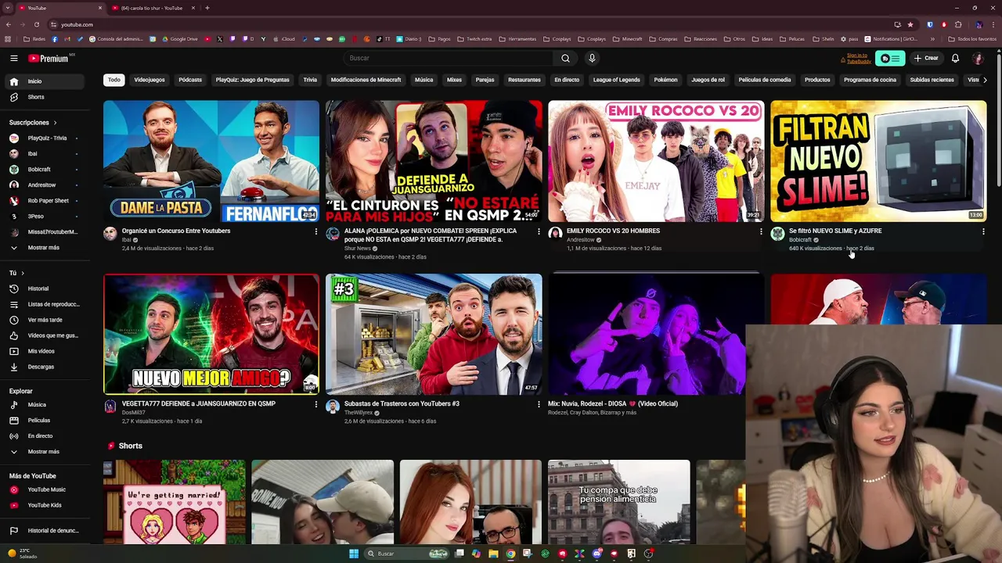Screen dimensions: 1002x563
Task: Open Herramientas bookmarks folder
Action: point(517,39)
